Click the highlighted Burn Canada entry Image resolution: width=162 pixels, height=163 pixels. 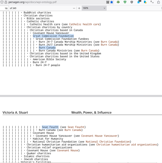[47, 48]
